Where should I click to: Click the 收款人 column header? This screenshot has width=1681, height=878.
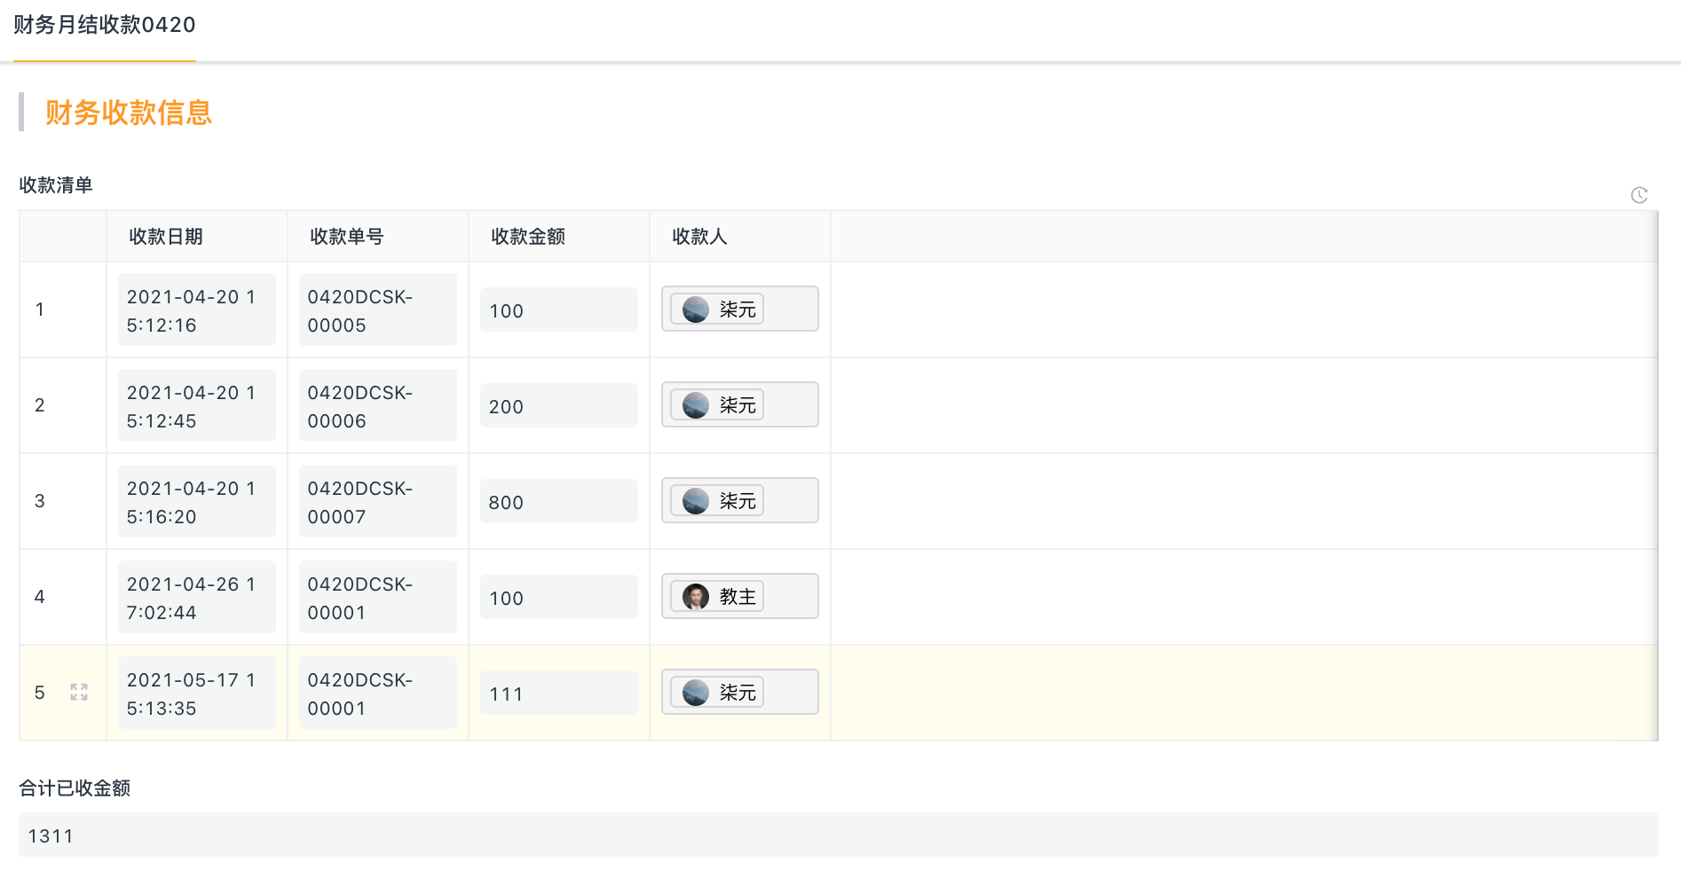[x=699, y=237]
